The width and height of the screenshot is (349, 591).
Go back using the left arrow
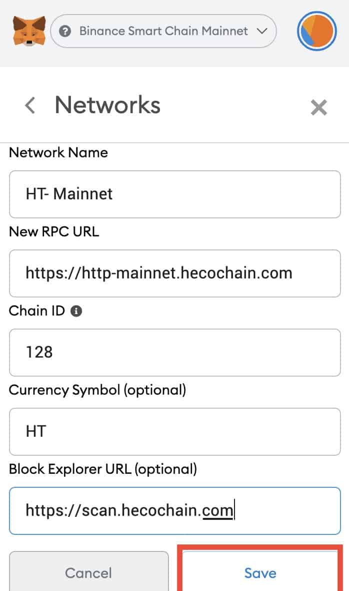click(x=30, y=105)
